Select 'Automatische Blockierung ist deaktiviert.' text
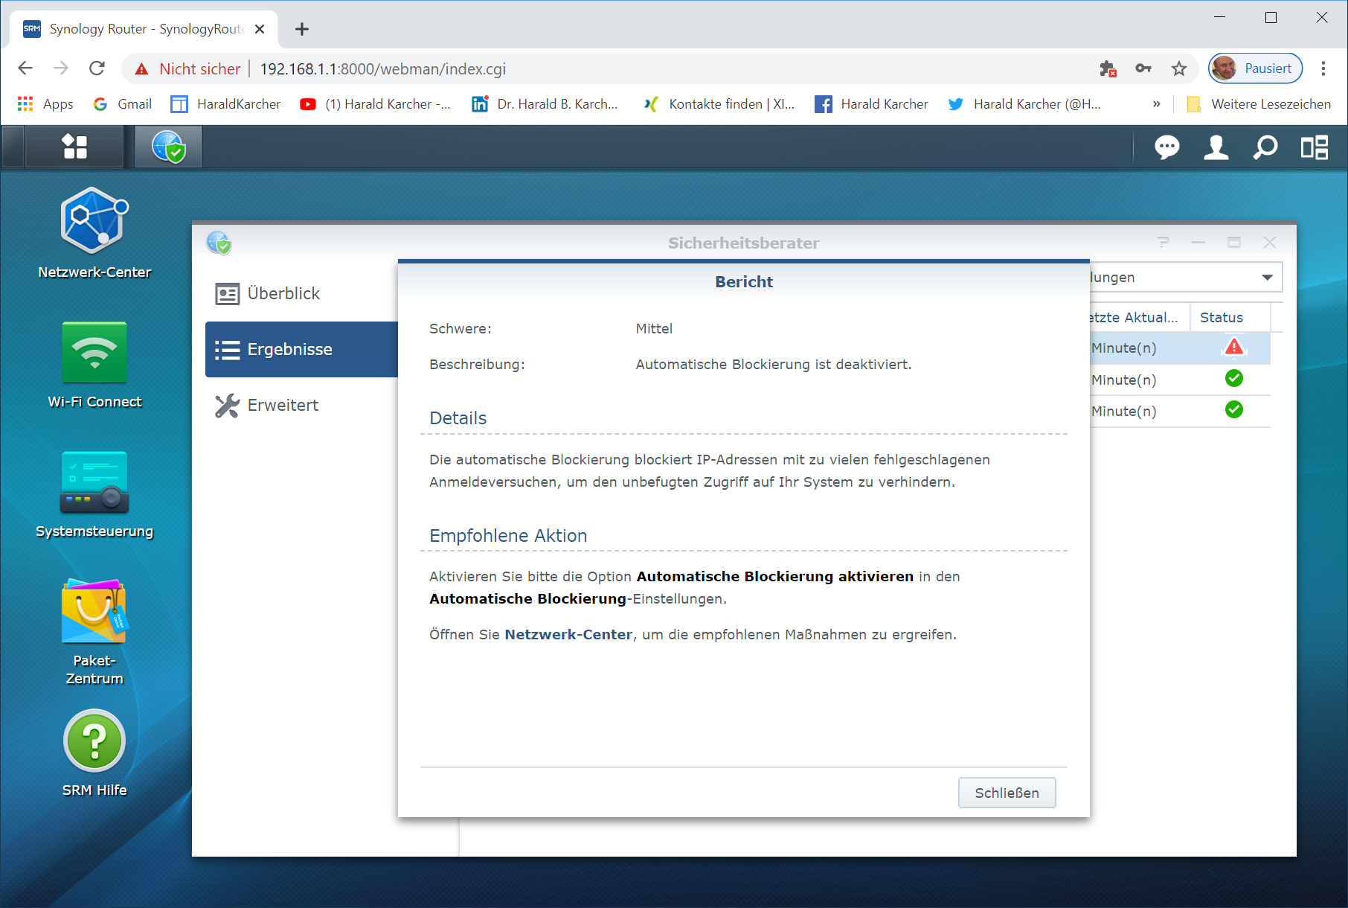The image size is (1348, 908). pos(774,364)
